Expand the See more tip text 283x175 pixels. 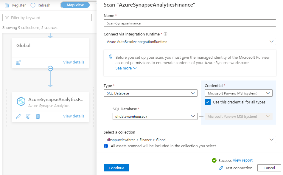point(126,68)
